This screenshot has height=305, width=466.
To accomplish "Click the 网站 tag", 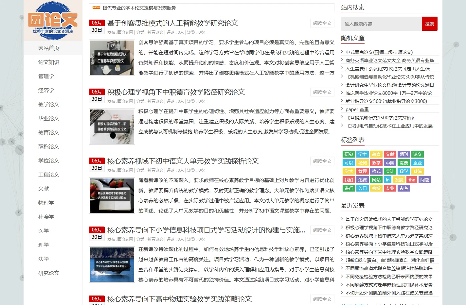I will pos(376,180).
